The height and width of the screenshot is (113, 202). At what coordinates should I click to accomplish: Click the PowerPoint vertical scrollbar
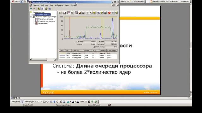click(191, 47)
